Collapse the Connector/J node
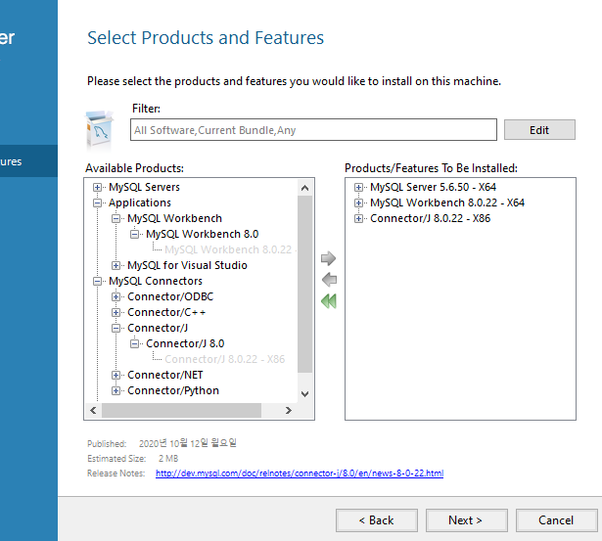Image resolution: width=602 pixels, height=541 pixels. [116, 328]
